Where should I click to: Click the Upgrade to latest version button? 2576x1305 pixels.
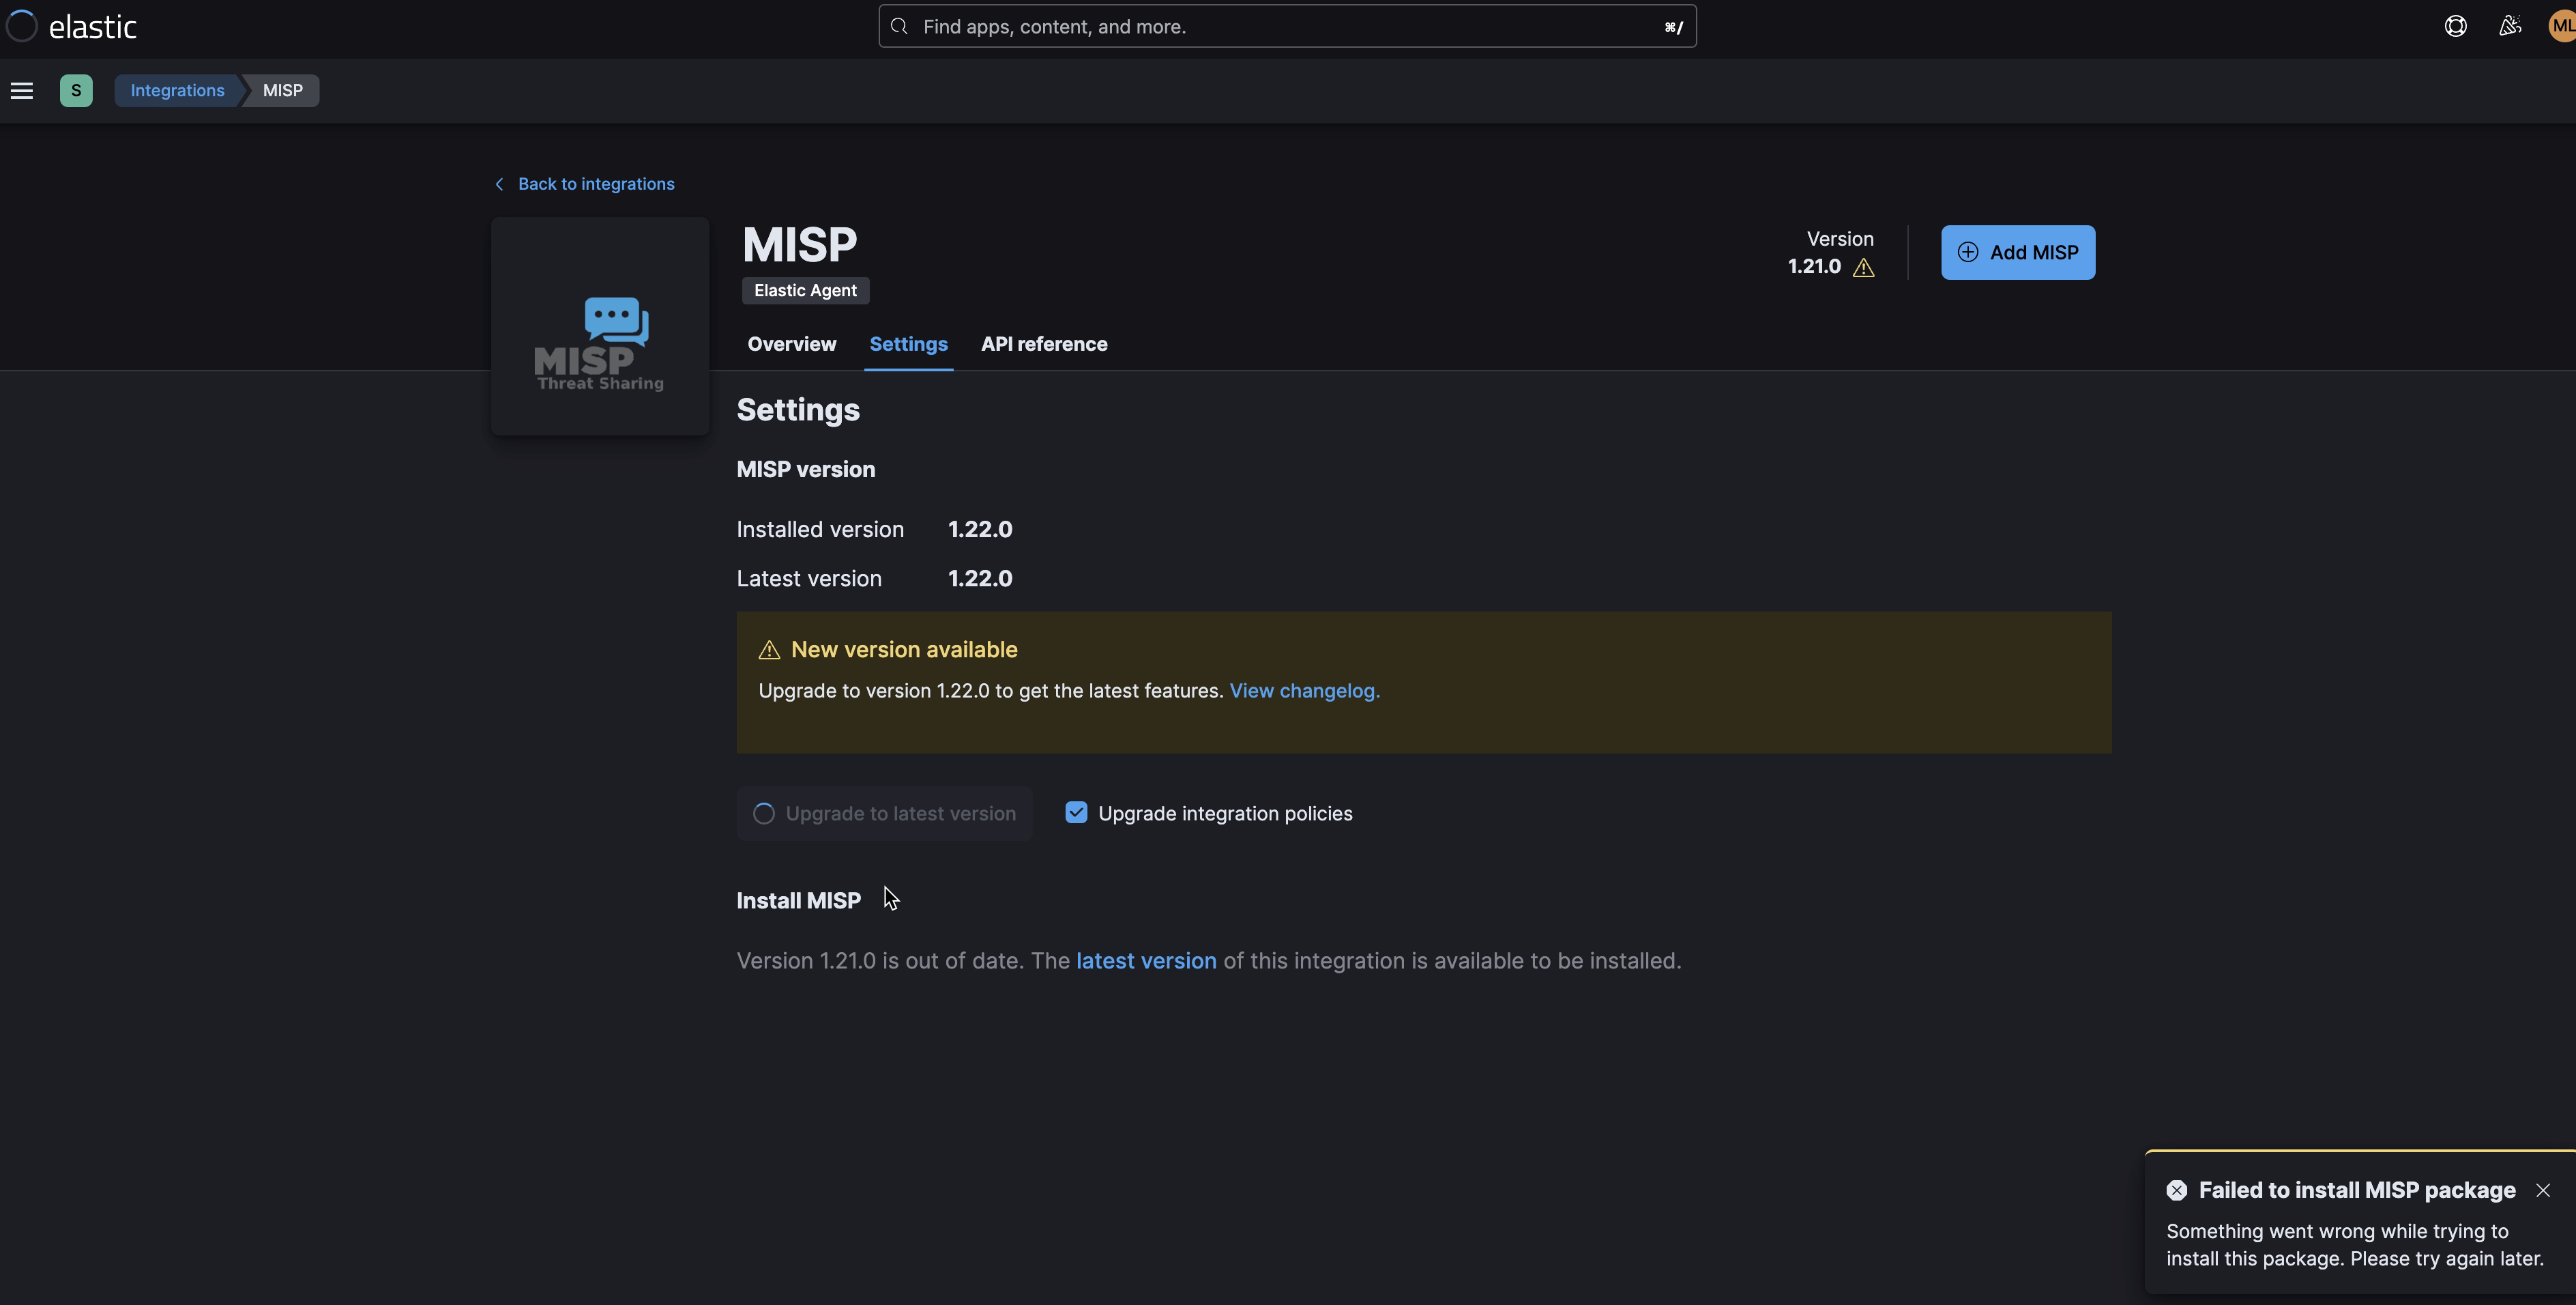point(884,813)
